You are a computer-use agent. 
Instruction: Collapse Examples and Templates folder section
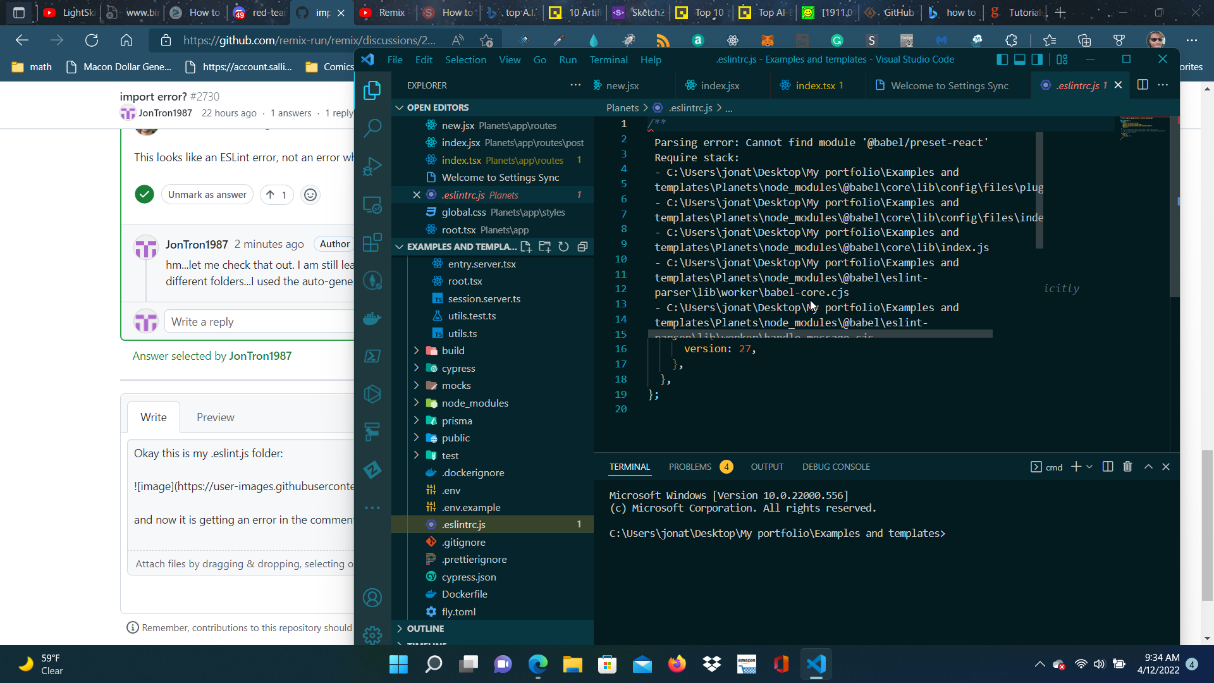(x=400, y=247)
